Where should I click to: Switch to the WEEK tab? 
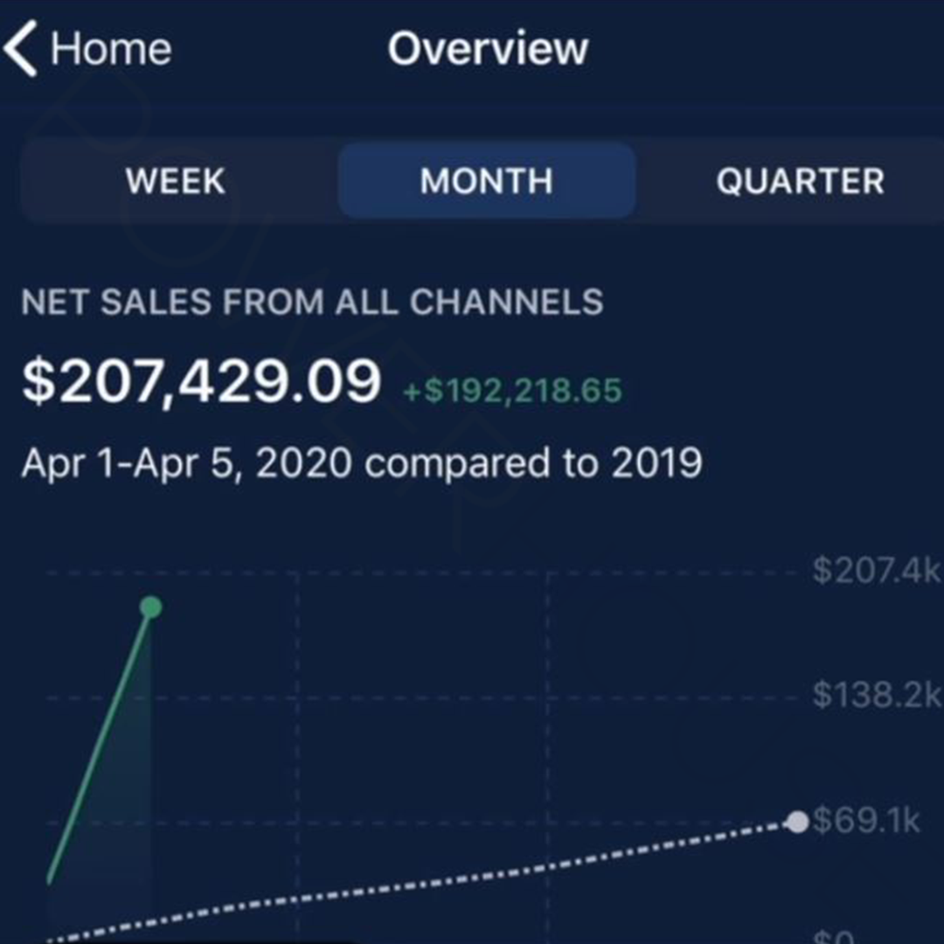(176, 182)
